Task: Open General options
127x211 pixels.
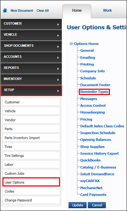Action: click(x=87, y=50)
